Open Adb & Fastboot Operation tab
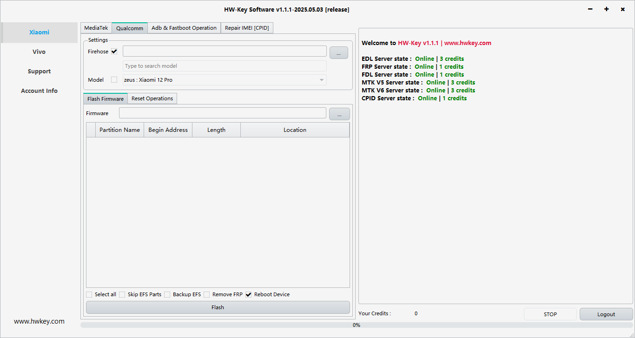The width and height of the screenshot is (635, 338). (x=184, y=28)
